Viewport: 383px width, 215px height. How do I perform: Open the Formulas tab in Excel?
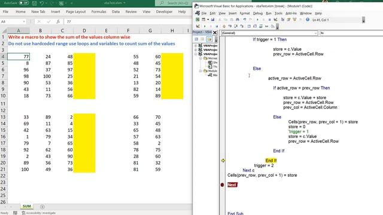(x=99, y=11)
